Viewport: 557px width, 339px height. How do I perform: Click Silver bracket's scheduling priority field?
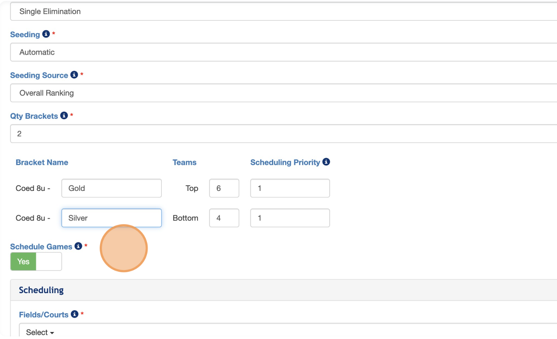pyautogui.click(x=290, y=218)
